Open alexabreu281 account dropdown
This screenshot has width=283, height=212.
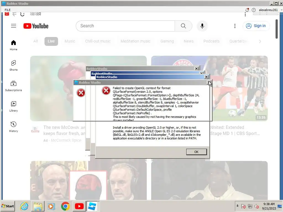coord(270,10)
